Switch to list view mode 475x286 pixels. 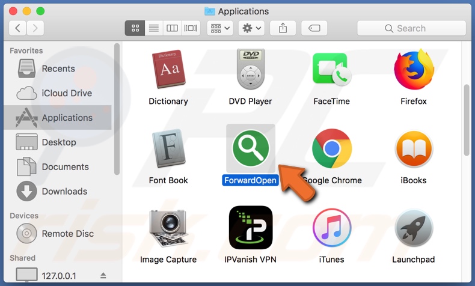pos(154,28)
